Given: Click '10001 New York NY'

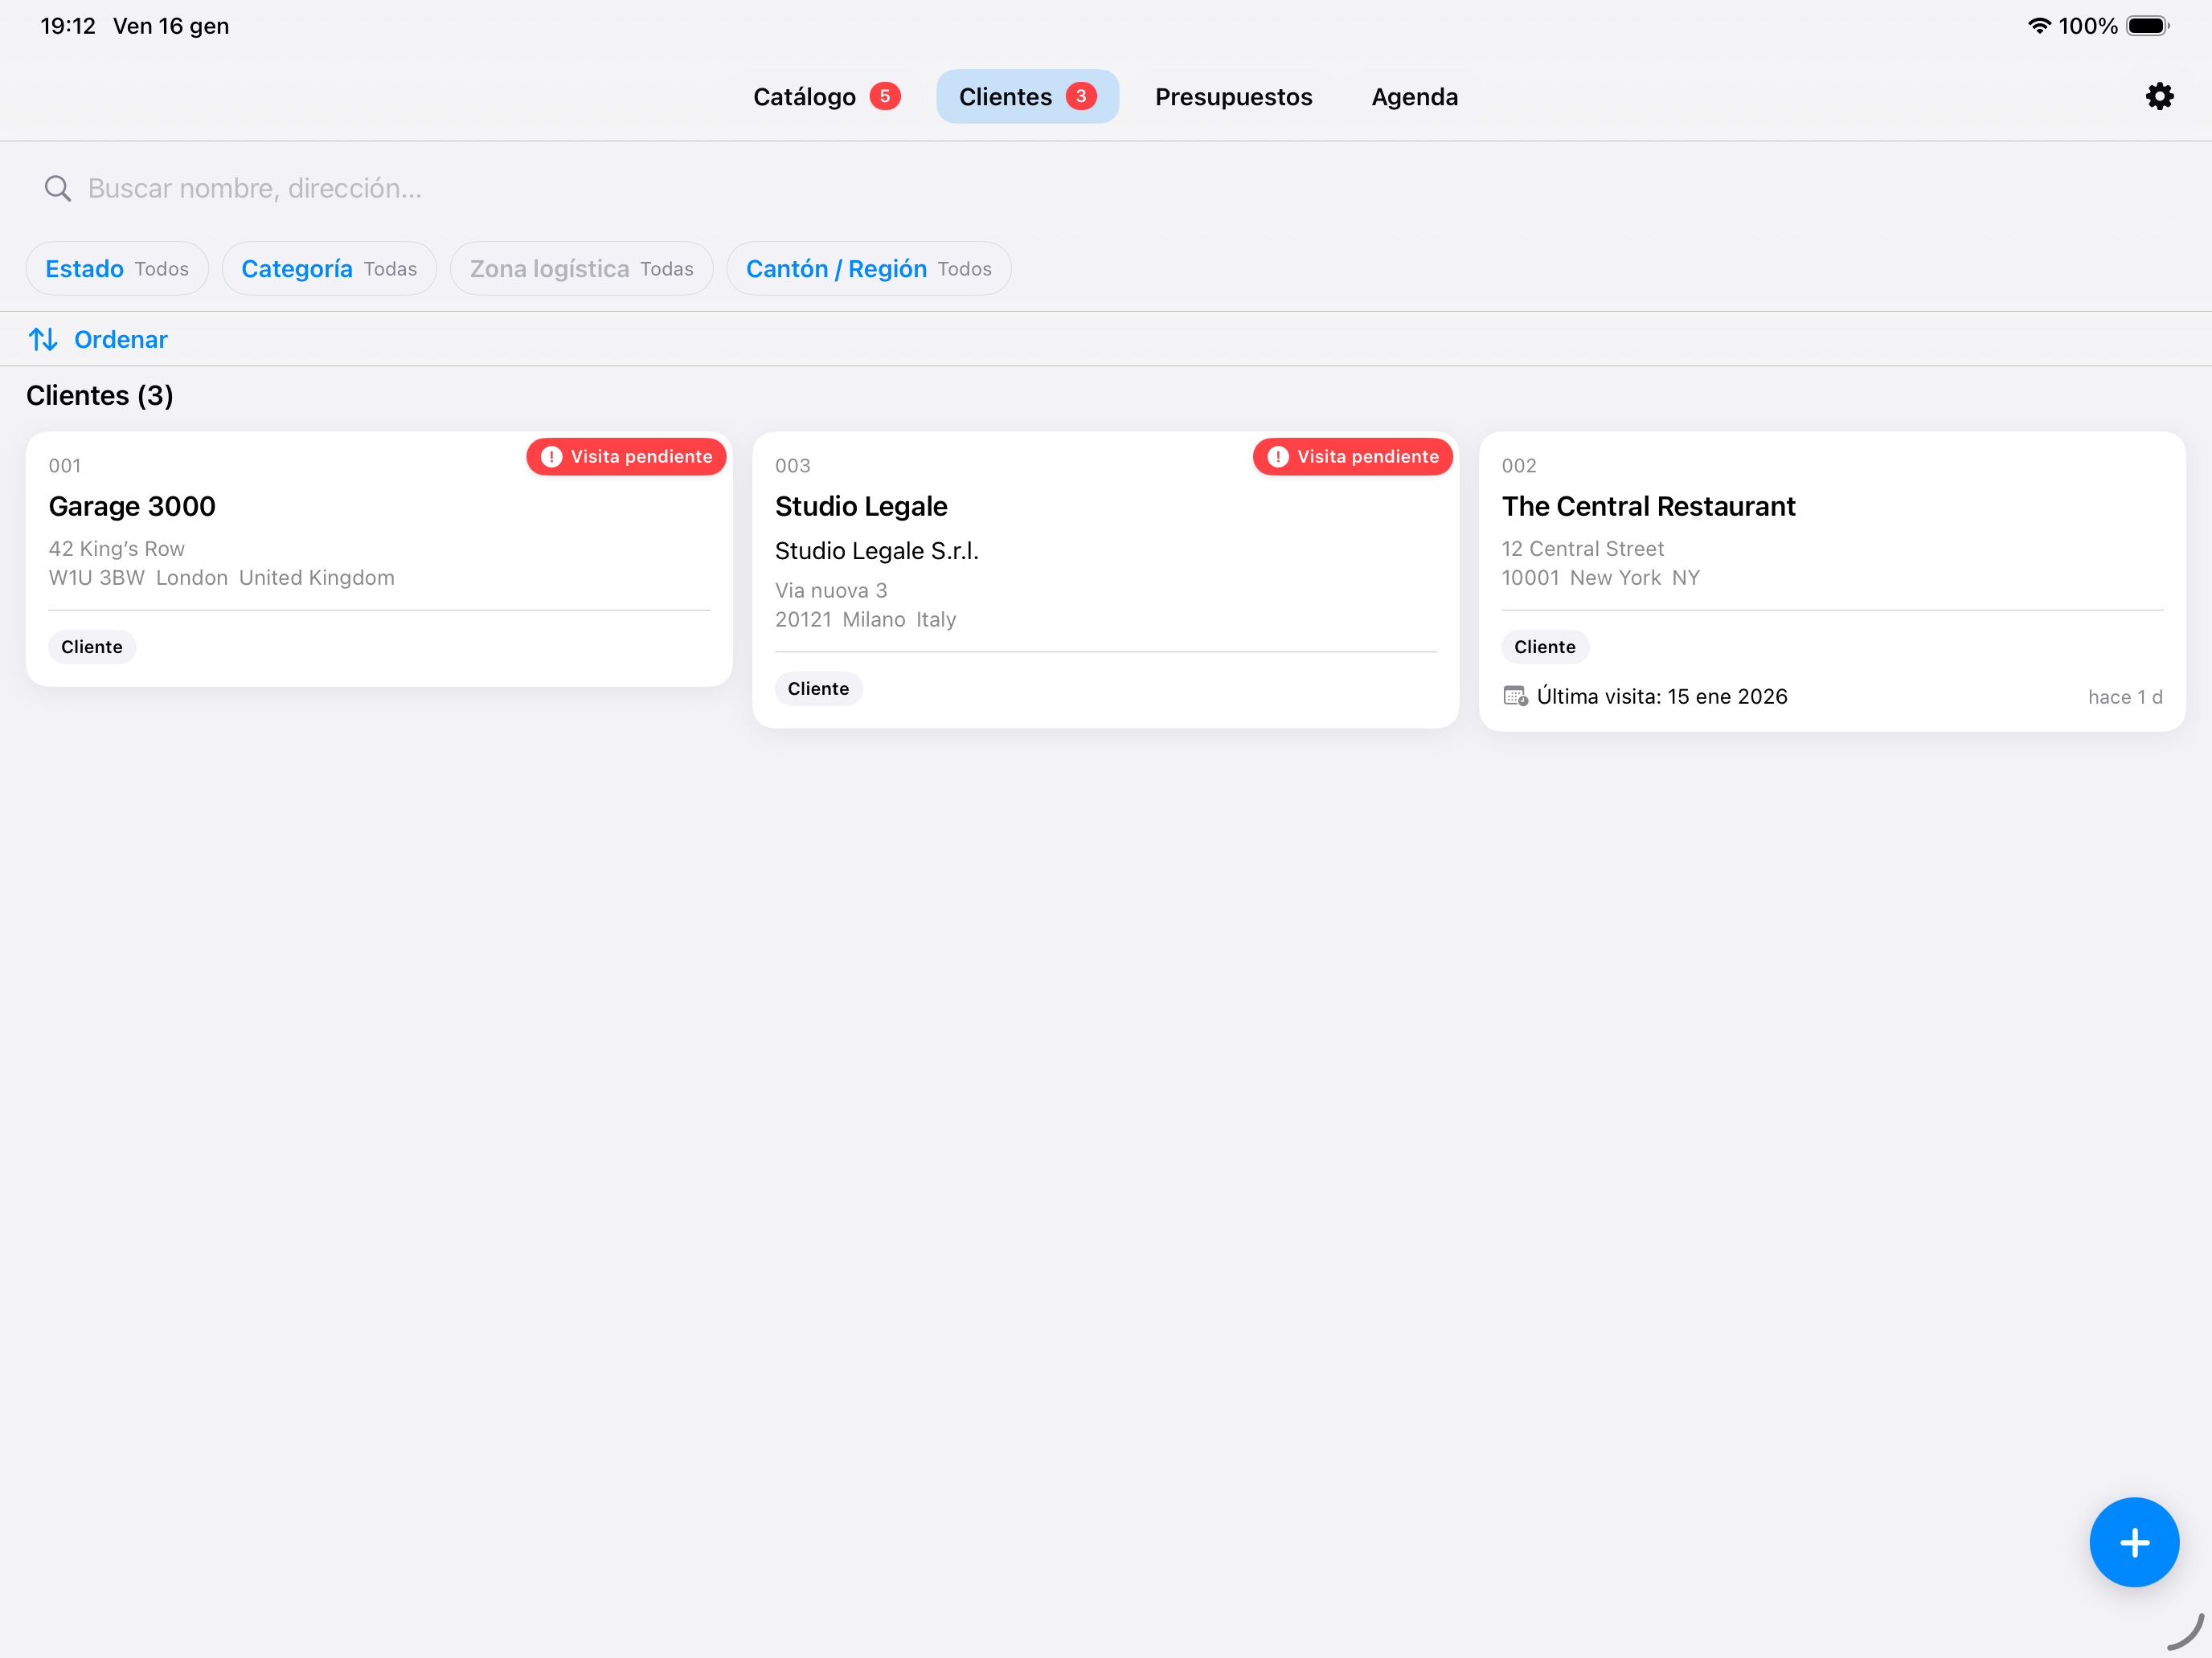Looking at the screenshot, I should [1600, 578].
